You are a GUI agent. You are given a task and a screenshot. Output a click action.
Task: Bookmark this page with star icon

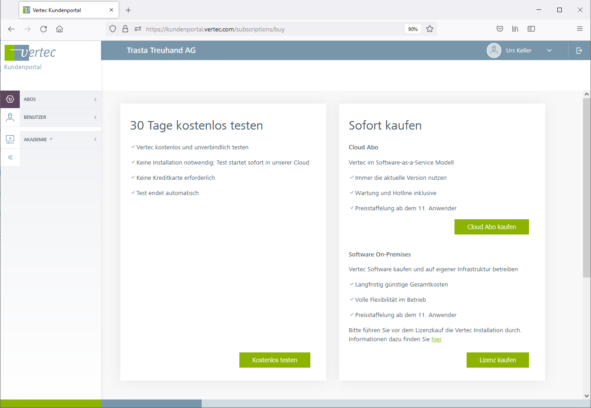point(429,29)
